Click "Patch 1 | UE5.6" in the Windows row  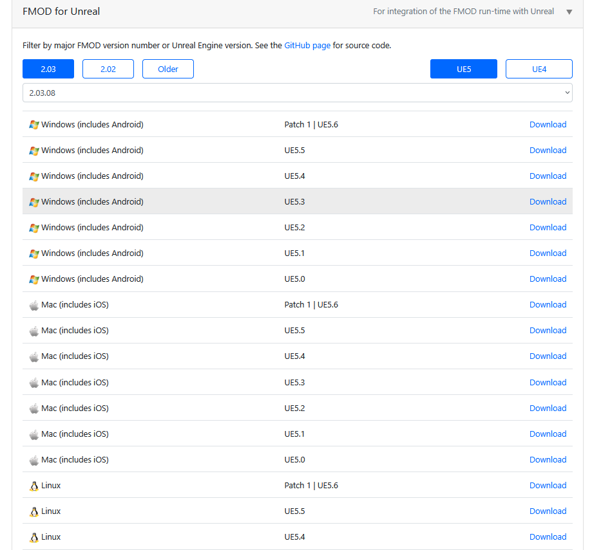click(x=311, y=124)
